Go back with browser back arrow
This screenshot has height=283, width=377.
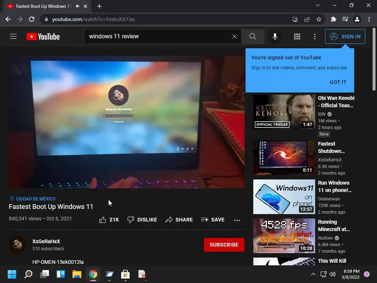(8, 19)
